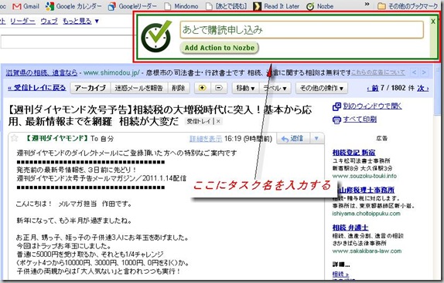
Task: Click the Nozbe bookmark in bookmarks bar
Action: [x=320, y=6]
